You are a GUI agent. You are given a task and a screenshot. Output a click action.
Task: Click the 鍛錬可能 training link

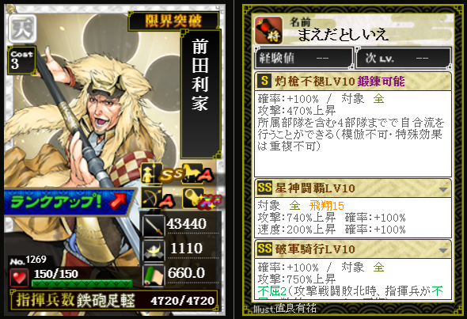(382, 82)
